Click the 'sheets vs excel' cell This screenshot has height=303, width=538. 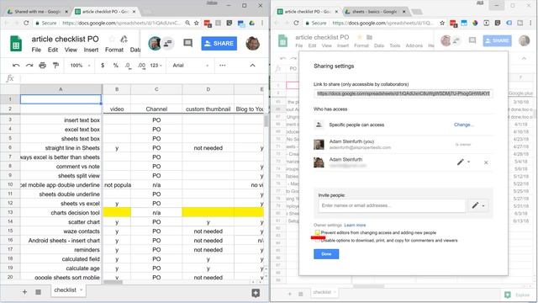(61, 204)
